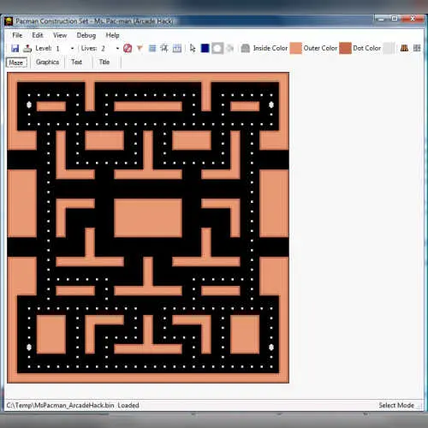Switch to the Text tab
This screenshot has width=428, height=428.
click(x=76, y=62)
